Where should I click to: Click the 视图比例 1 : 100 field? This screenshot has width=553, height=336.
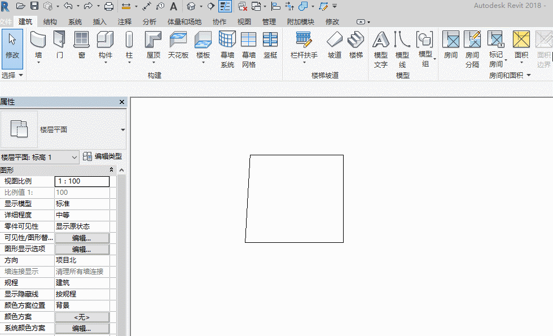[82, 181]
